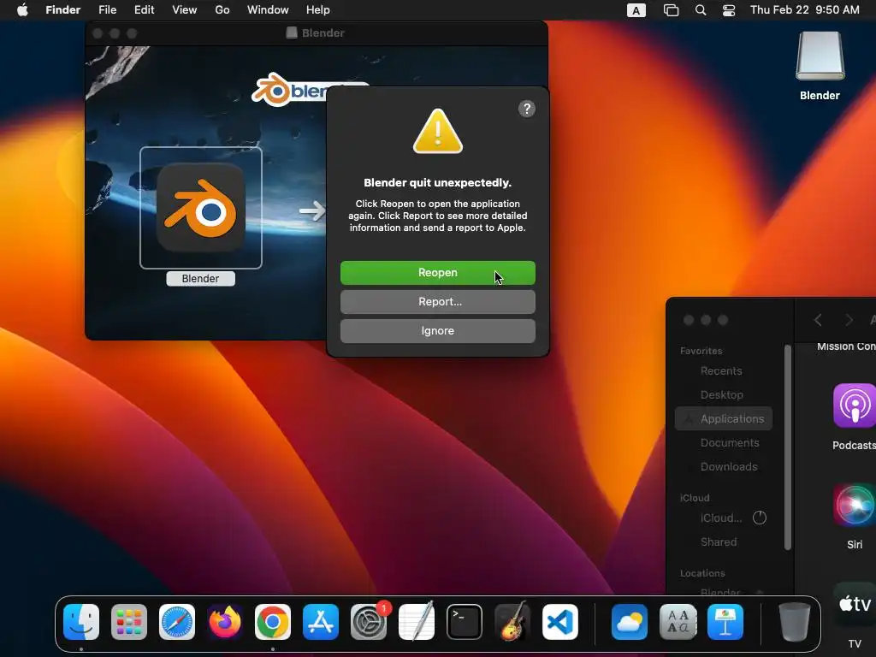Launch Terminal from the Dock
Viewport: 876px width, 657px height.
(x=465, y=622)
